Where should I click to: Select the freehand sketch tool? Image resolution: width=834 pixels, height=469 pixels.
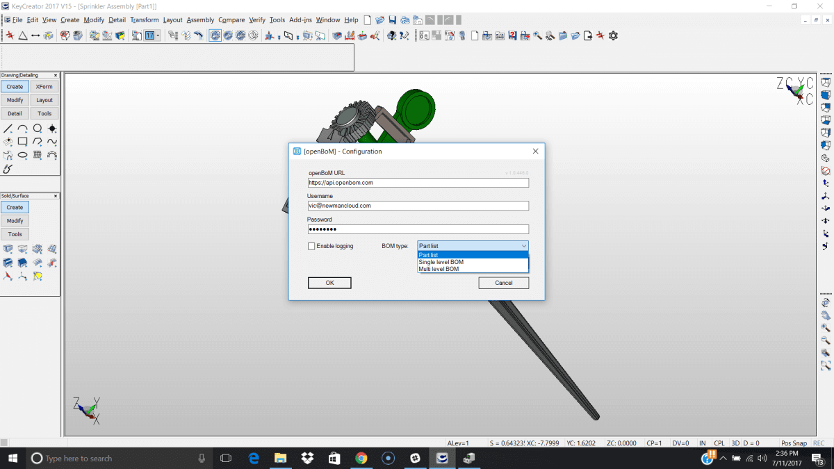pyautogui.click(x=8, y=168)
